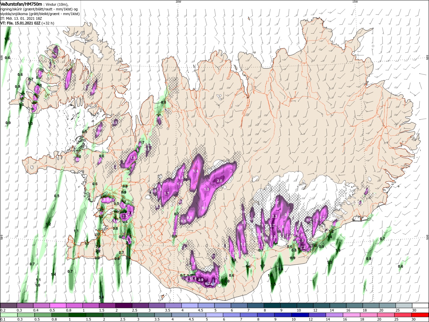Viewport: 429px width, 322px height.
Task: Select the bright pink snow swatch between 0.5 and 0.8
Action: pos(58,306)
